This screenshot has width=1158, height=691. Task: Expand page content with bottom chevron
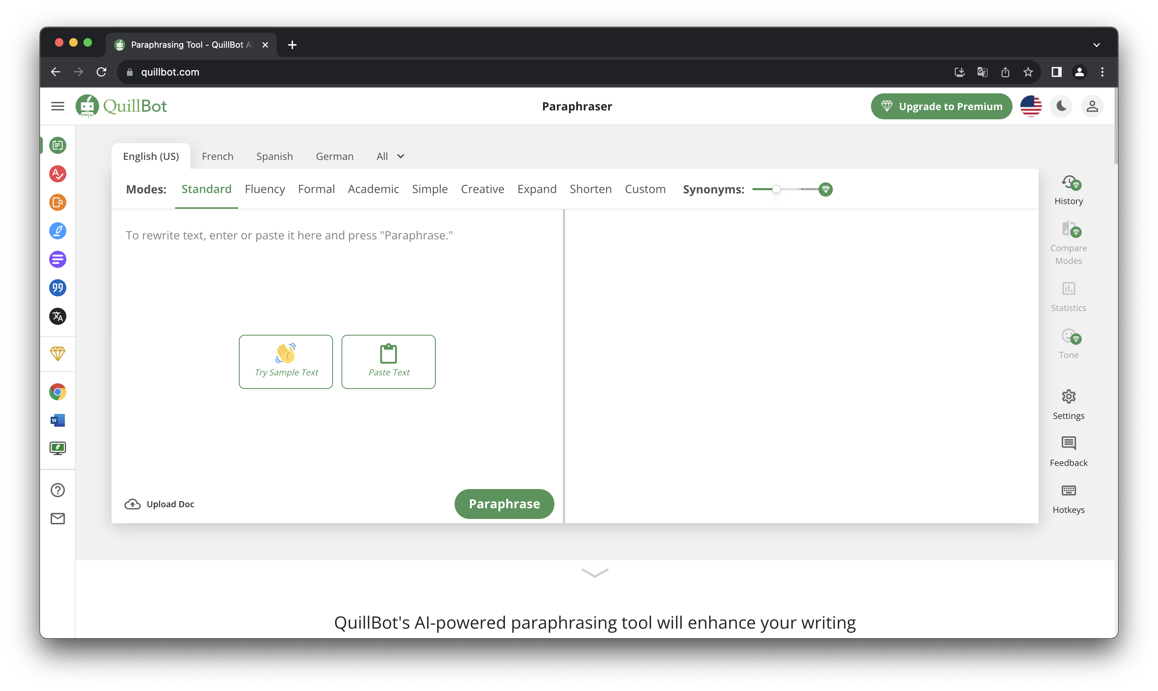595,572
